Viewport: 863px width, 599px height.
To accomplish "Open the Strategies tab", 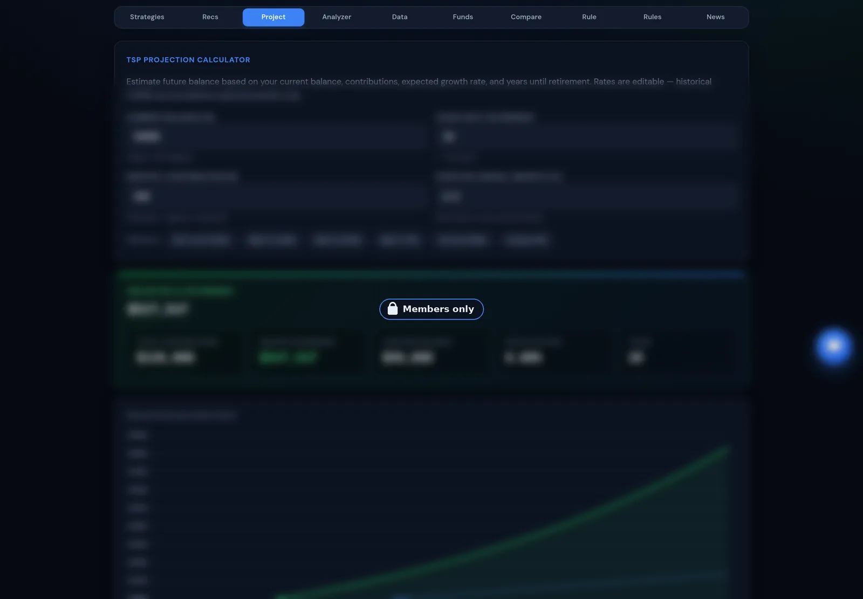I will coord(147,17).
